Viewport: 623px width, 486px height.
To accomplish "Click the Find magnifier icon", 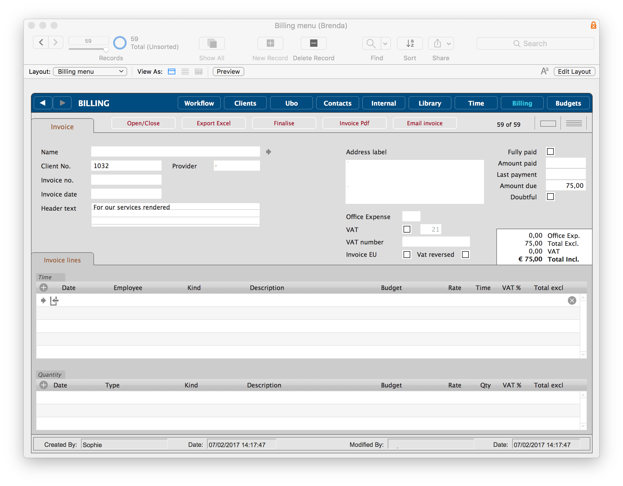I will coord(371,43).
